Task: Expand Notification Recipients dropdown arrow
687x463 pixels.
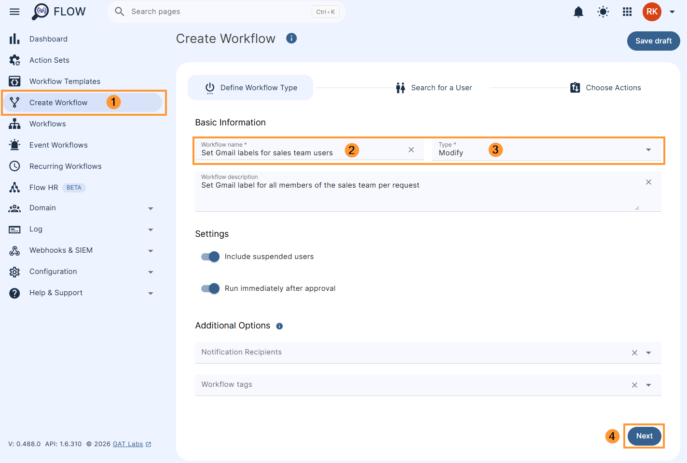Action: [x=648, y=353]
